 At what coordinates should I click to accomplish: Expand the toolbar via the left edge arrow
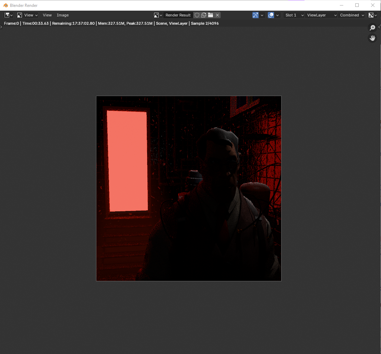[1, 27]
